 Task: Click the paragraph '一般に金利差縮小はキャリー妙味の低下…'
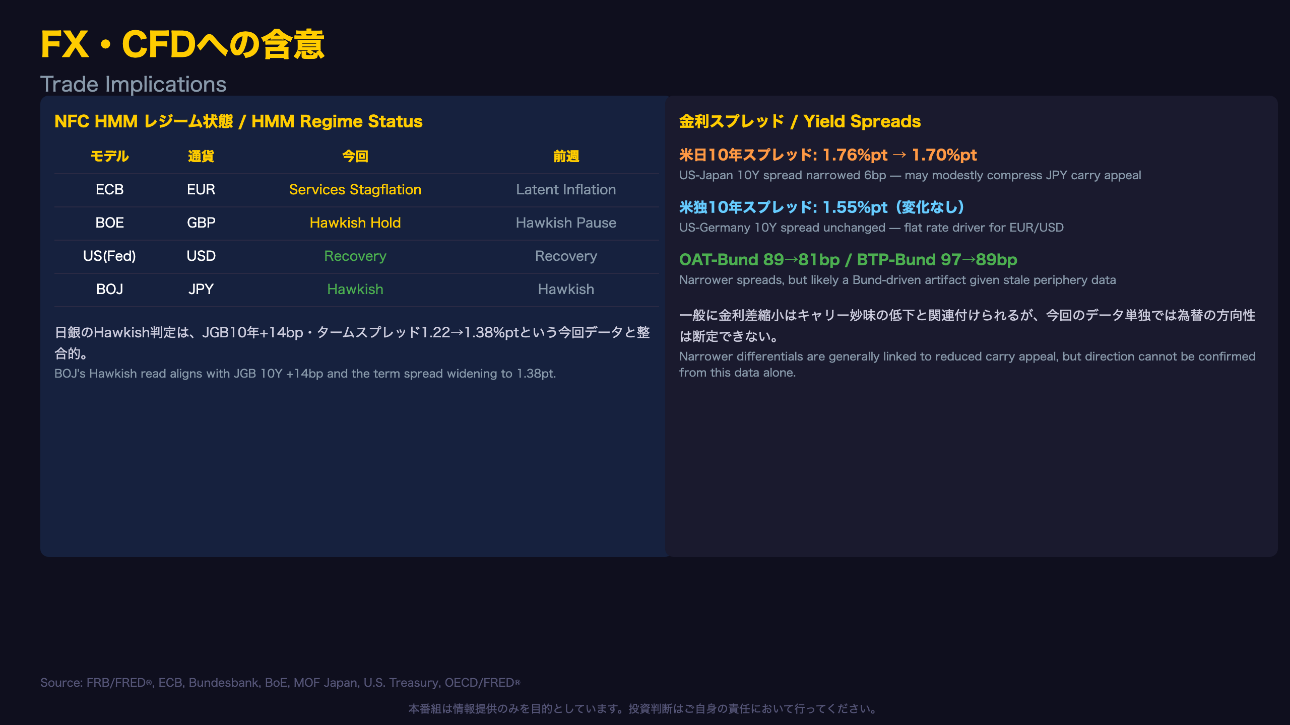click(x=967, y=326)
